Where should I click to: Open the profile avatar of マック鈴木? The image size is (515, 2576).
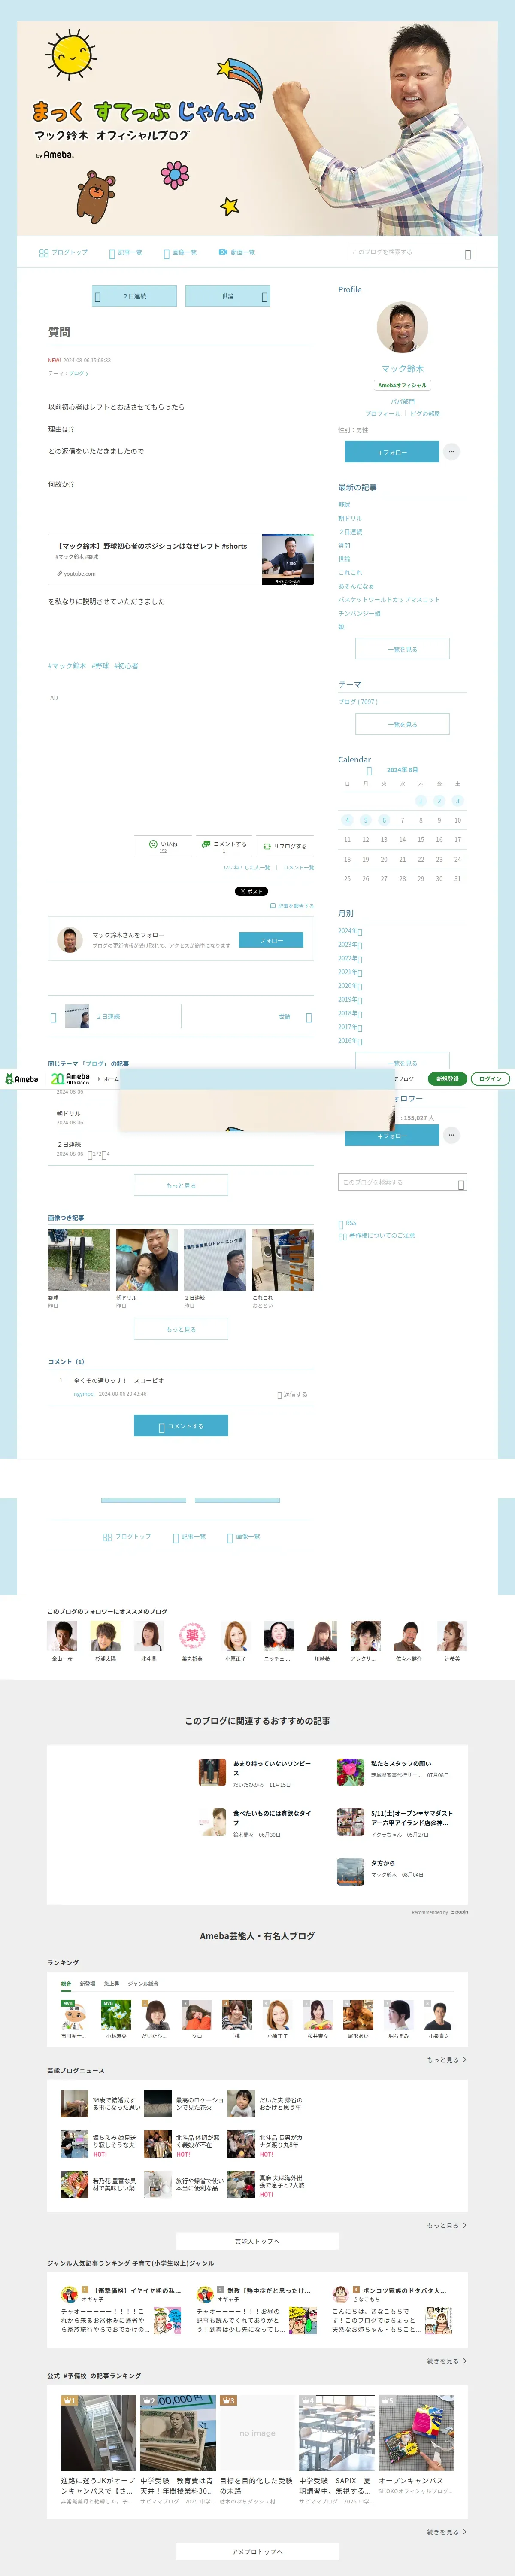402,327
